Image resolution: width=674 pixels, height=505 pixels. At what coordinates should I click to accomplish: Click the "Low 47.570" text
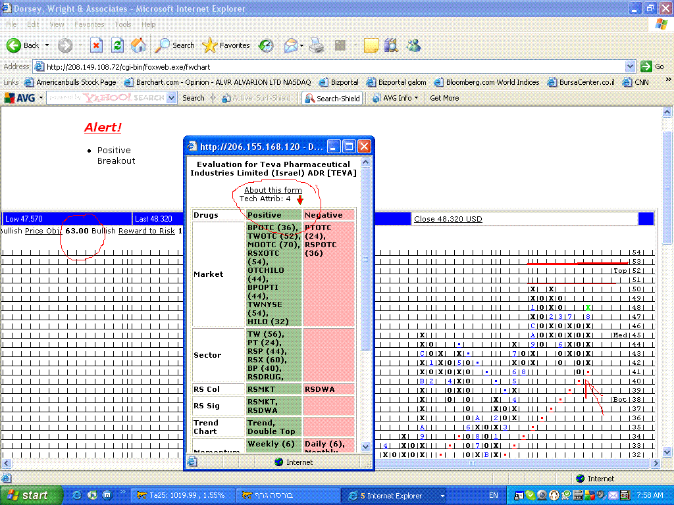pos(24,219)
